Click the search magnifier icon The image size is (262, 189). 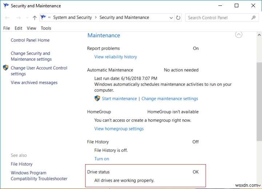[254, 18]
